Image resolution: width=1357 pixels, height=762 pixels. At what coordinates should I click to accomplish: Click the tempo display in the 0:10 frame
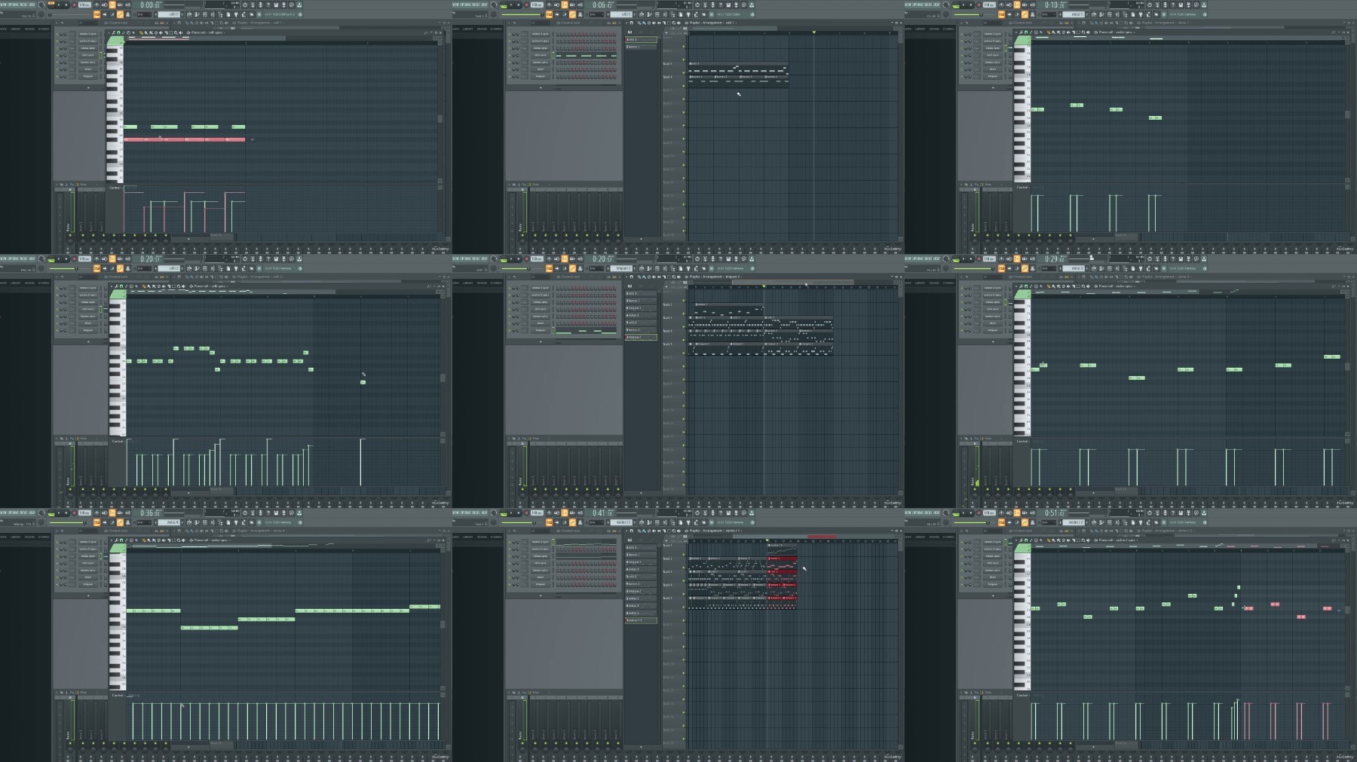[989, 5]
